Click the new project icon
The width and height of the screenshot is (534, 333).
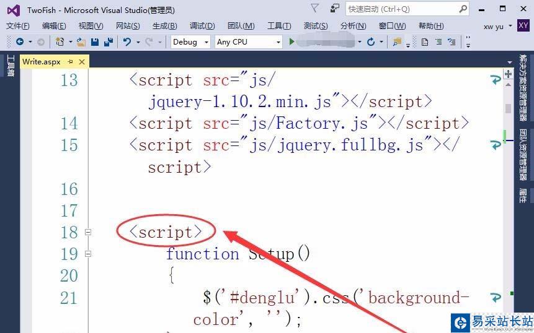point(60,42)
